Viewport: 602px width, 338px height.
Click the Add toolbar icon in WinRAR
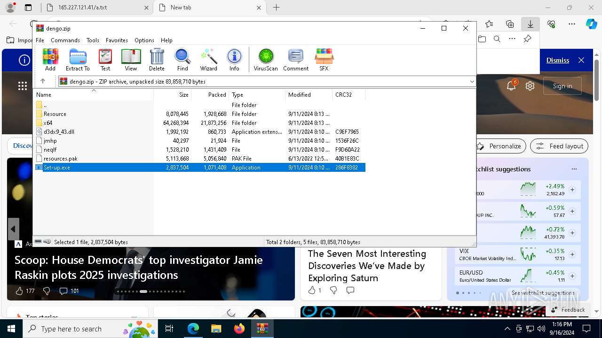[x=50, y=60]
